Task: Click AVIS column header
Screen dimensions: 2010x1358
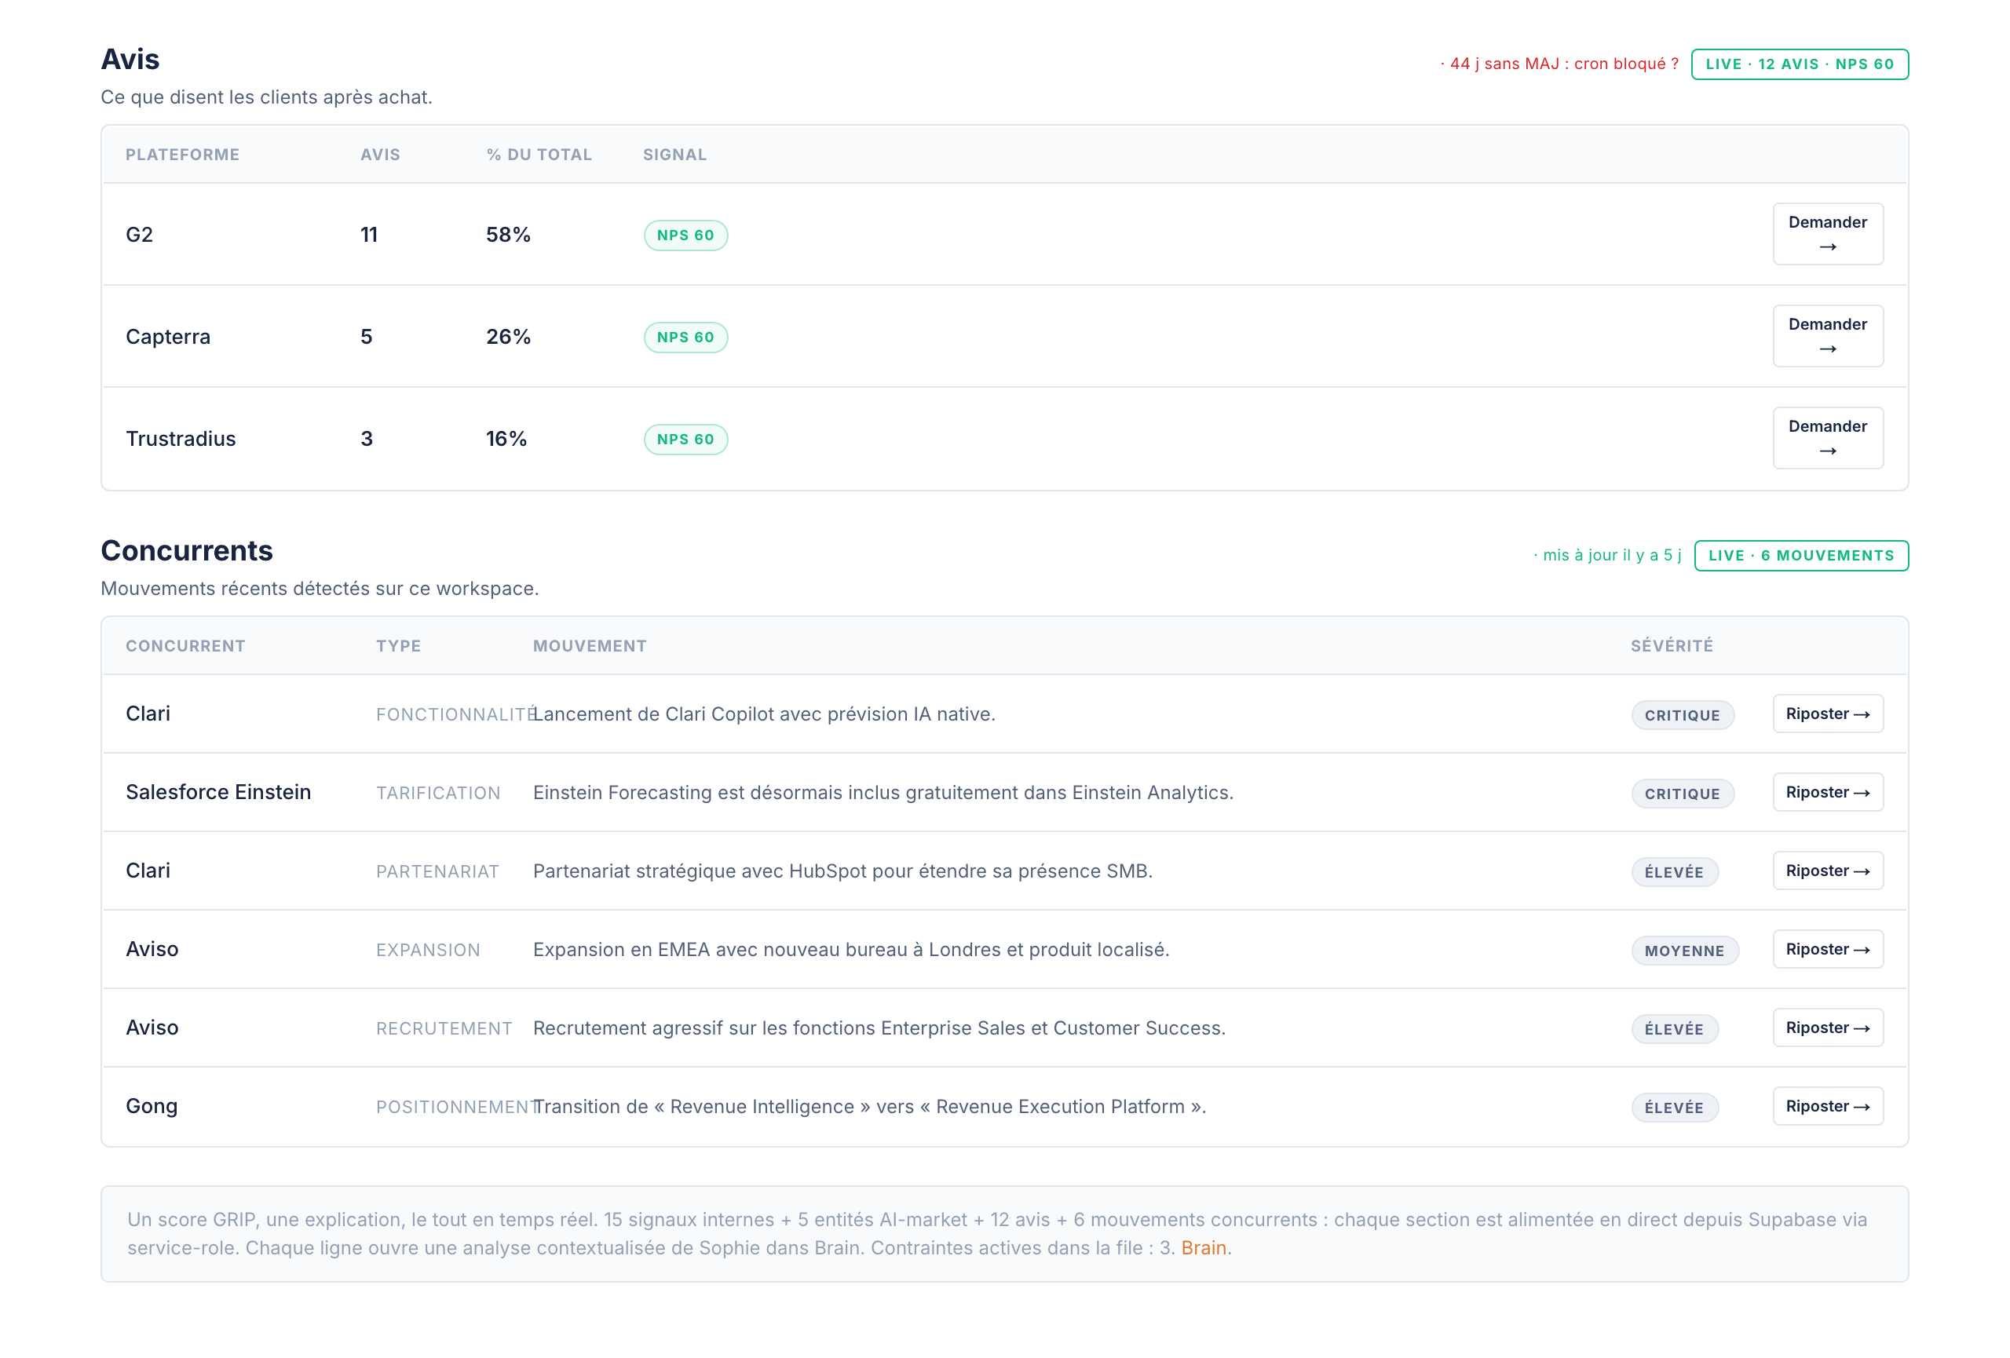Action: pos(381,155)
